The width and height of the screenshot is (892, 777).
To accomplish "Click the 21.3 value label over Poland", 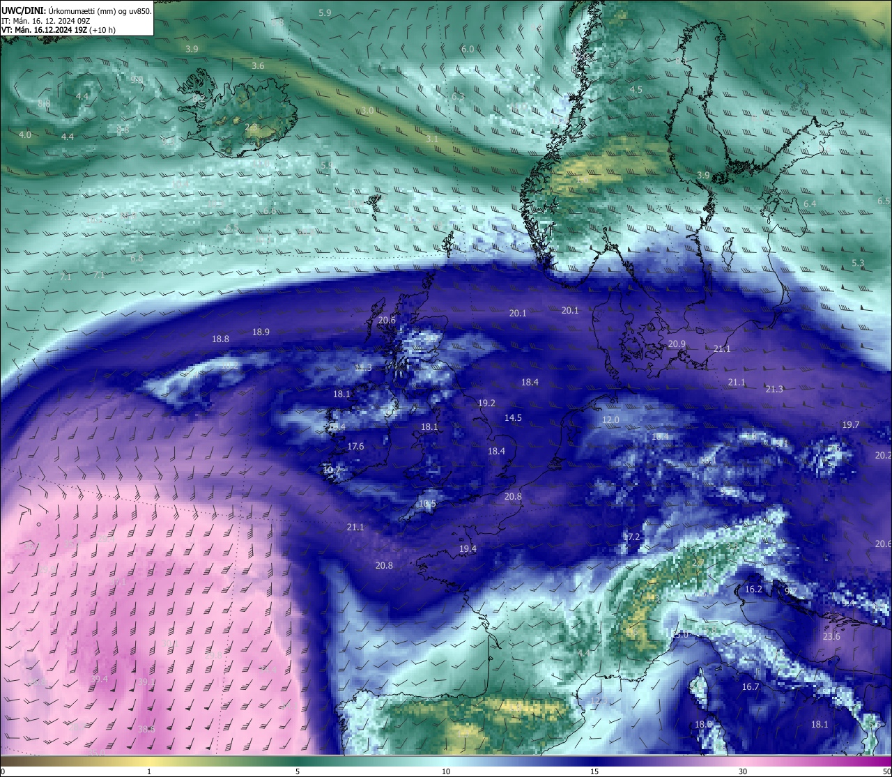I will pos(774,389).
